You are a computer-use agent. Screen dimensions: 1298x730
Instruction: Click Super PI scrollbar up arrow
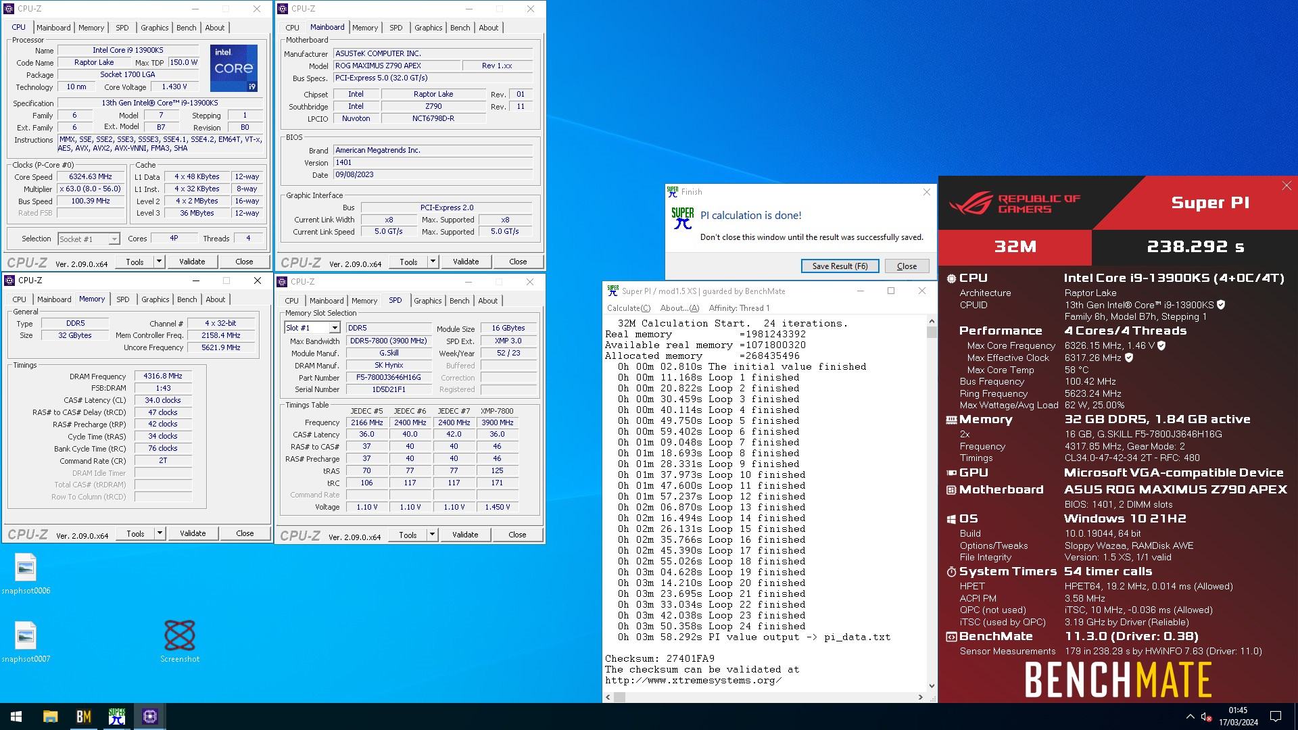[932, 322]
